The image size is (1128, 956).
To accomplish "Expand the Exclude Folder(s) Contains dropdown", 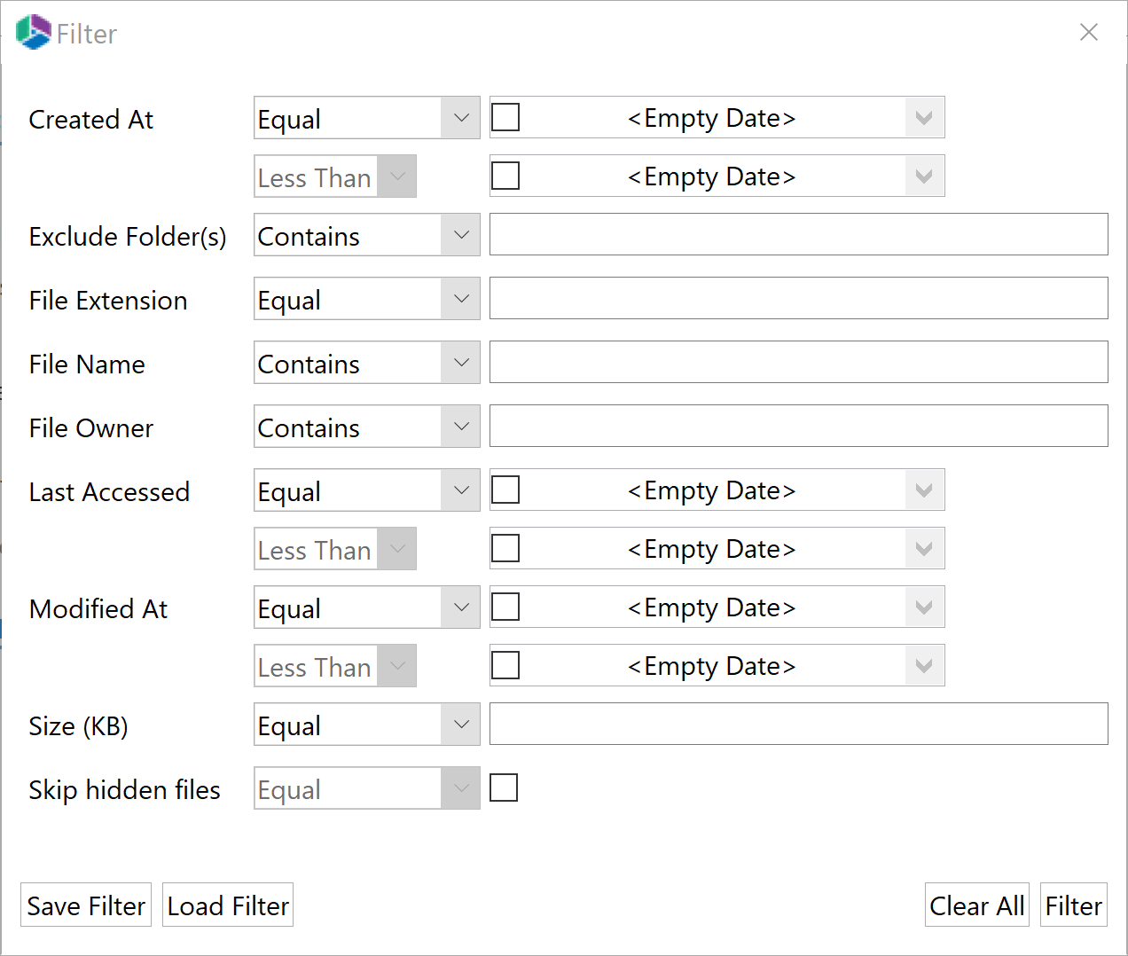I will tap(460, 235).
